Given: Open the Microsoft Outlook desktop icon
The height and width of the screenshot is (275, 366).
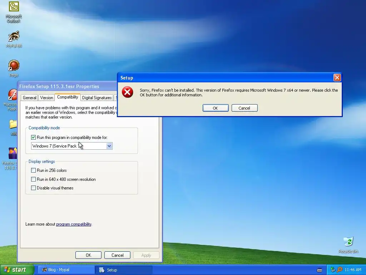Looking at the screenshot, I should (x=14, y=12).
